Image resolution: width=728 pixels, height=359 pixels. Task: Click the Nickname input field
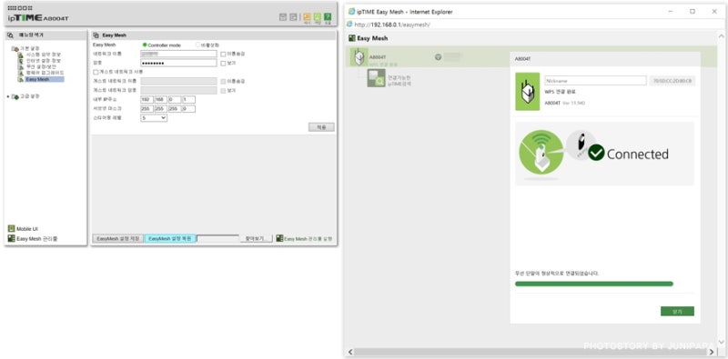[x=595, y=81]
